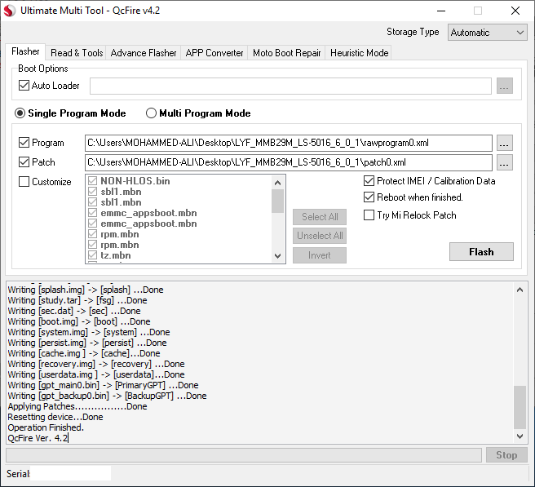Click log line Writing [system.img]

tap(89, 332)
